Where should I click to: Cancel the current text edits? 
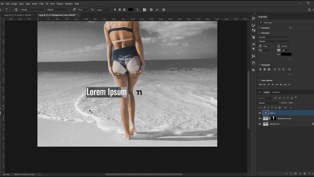coord(151,10)
